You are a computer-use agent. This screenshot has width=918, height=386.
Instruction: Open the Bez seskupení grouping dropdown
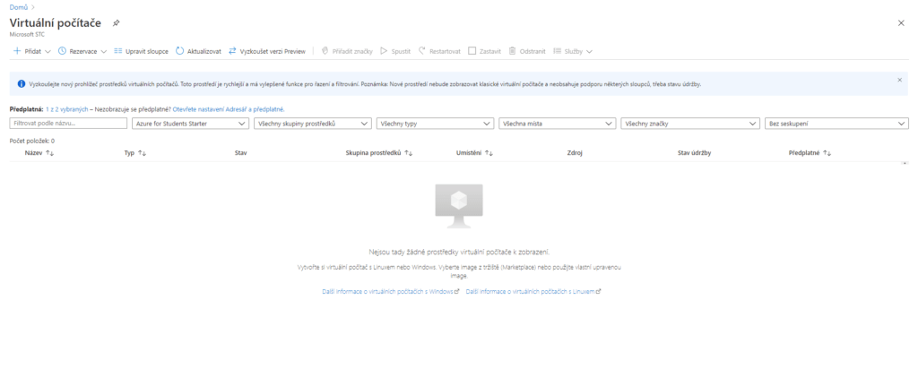pos(837,124)
